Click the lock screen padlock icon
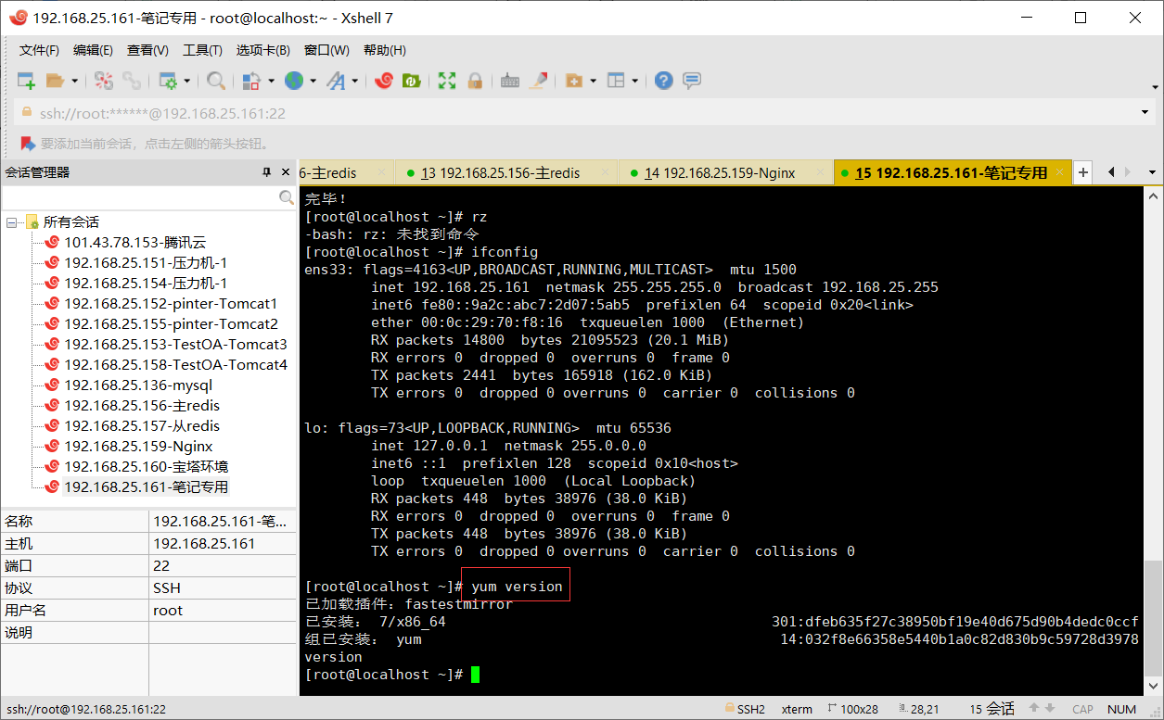The image size is (1164, 720). tap(475, 82)
